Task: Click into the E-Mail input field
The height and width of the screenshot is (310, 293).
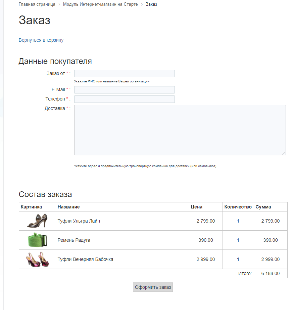Action: pyautogui.click(x=124, y=90)
